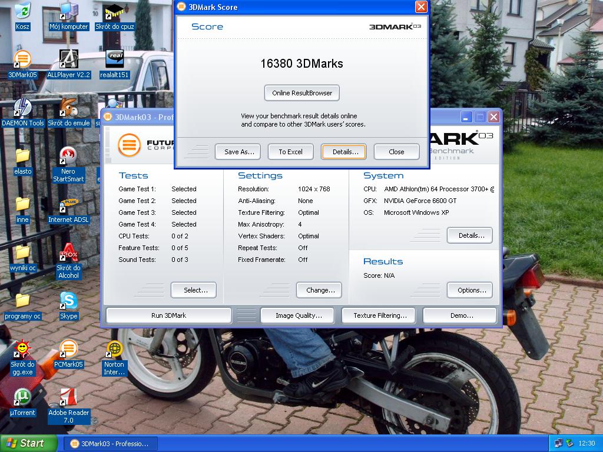
Task: Click Online ResultBrowser button
Action: point(302,93)
